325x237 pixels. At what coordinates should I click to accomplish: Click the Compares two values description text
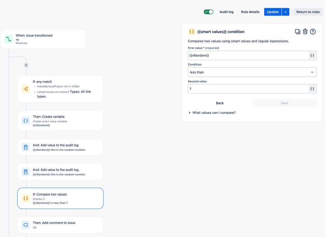[x=238, y=41]
